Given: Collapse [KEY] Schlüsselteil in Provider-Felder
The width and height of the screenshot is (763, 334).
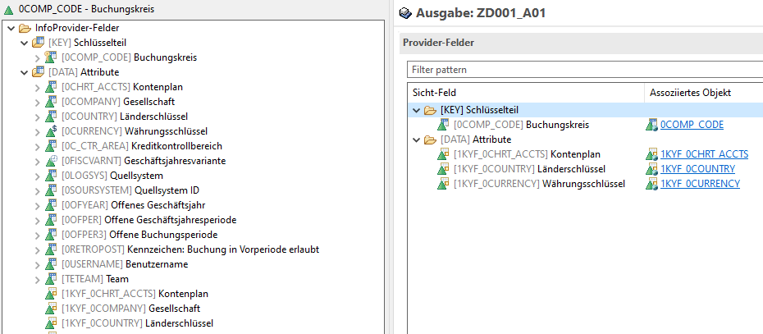Looking at the screenshot, I should point(416,110).
